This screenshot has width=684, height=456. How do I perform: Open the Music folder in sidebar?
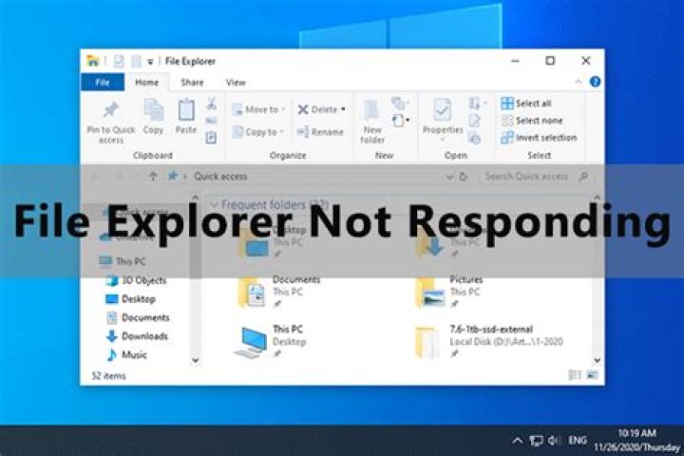(134, 354)
